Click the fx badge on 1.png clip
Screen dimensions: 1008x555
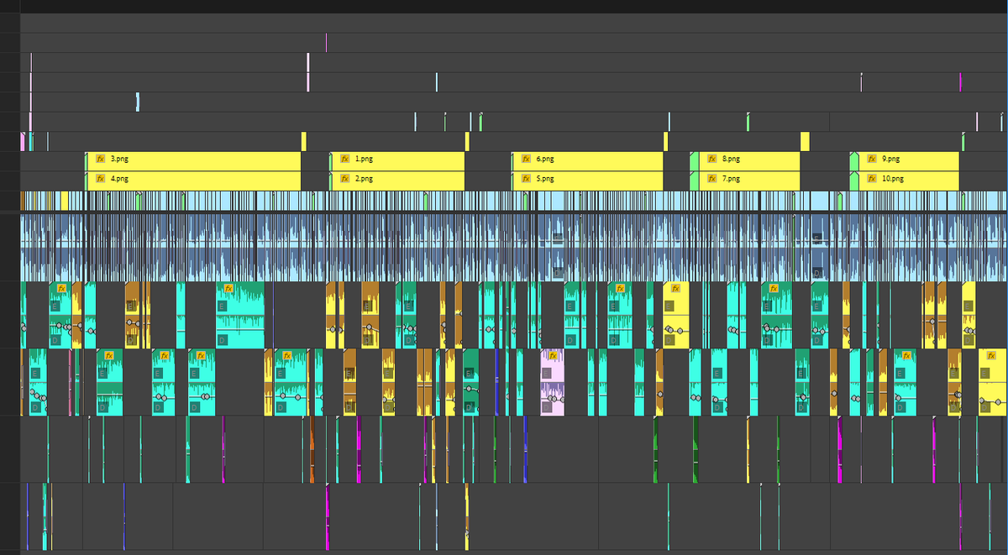344,159
